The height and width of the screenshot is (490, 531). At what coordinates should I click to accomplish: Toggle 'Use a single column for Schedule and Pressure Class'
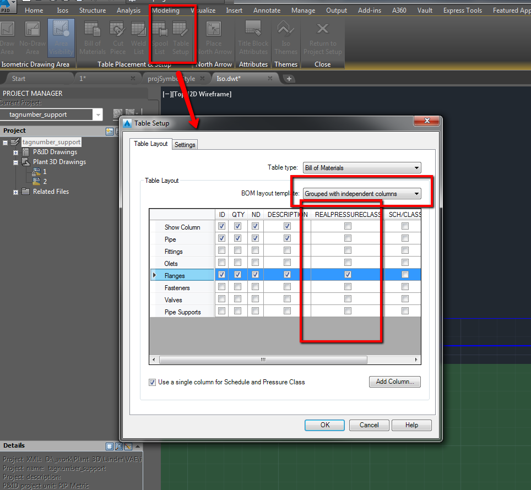click(x=153, y=382)
